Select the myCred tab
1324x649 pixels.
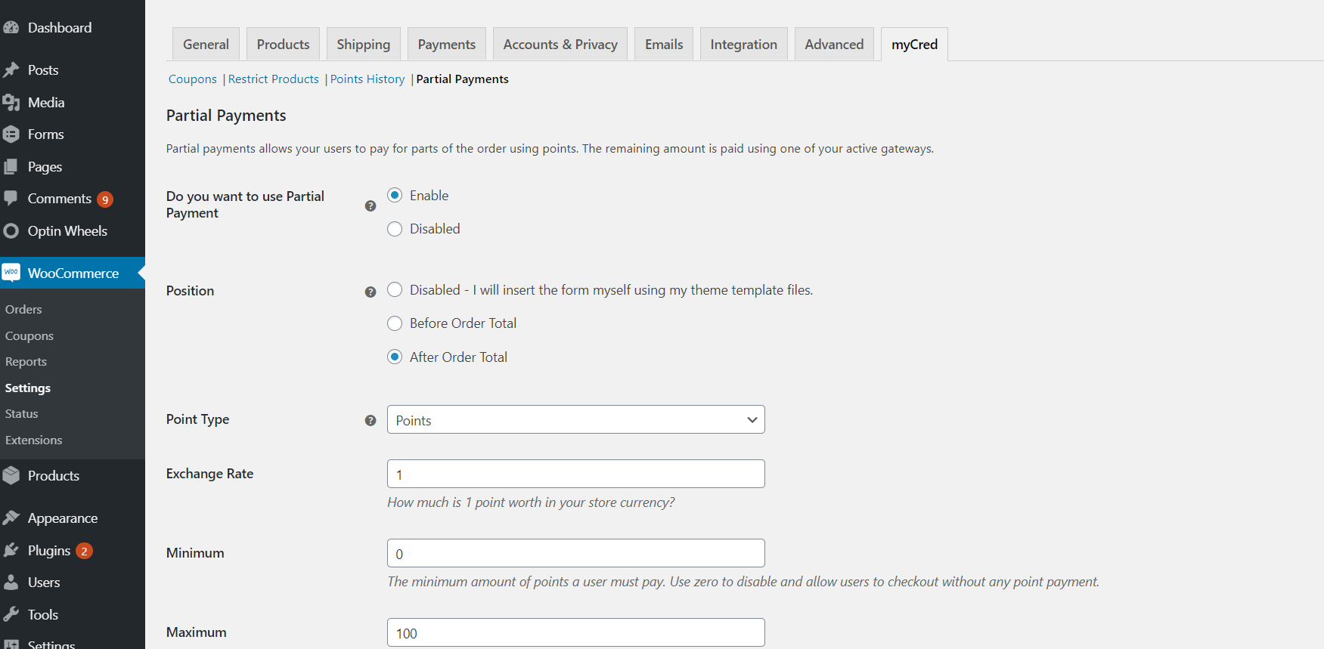(x=914, y=44)
